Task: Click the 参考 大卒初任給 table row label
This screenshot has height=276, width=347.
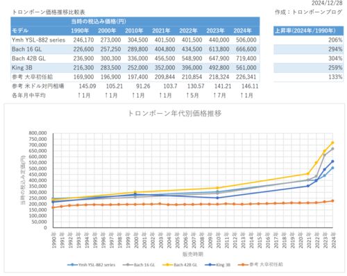Action: pyautogui.click(x=33, y=77)
